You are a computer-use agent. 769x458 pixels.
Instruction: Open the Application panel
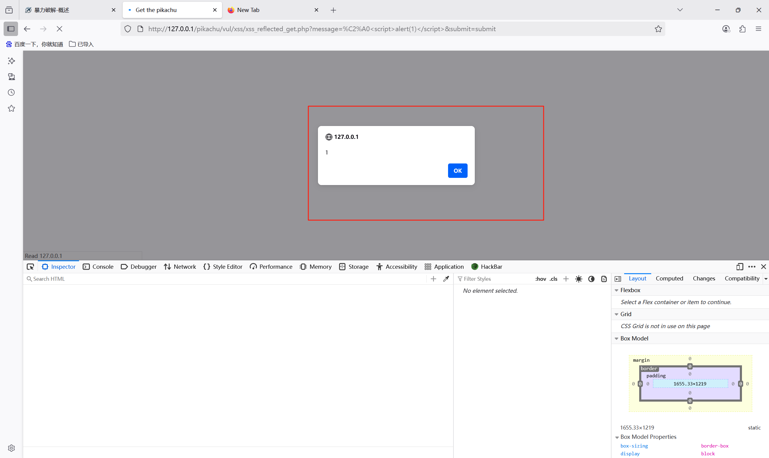tap(444, 267)
